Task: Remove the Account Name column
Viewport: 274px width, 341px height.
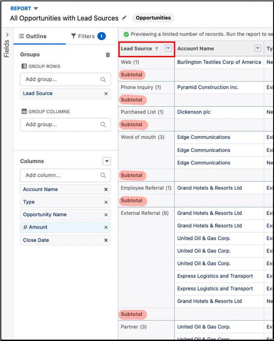Action: pos(106,190)
